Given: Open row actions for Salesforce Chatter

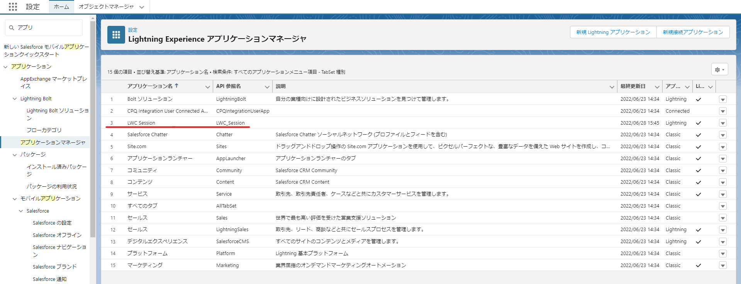Looking at the screenshot, I should (x=723, y=135).
